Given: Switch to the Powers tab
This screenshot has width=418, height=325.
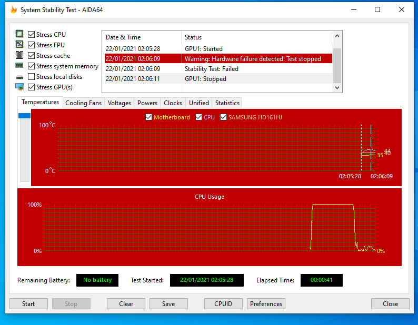Looking at the screenshot, I should (x=147, y=103).
